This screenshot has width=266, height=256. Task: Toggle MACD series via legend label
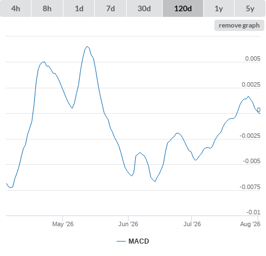click(x=139, y=241)
